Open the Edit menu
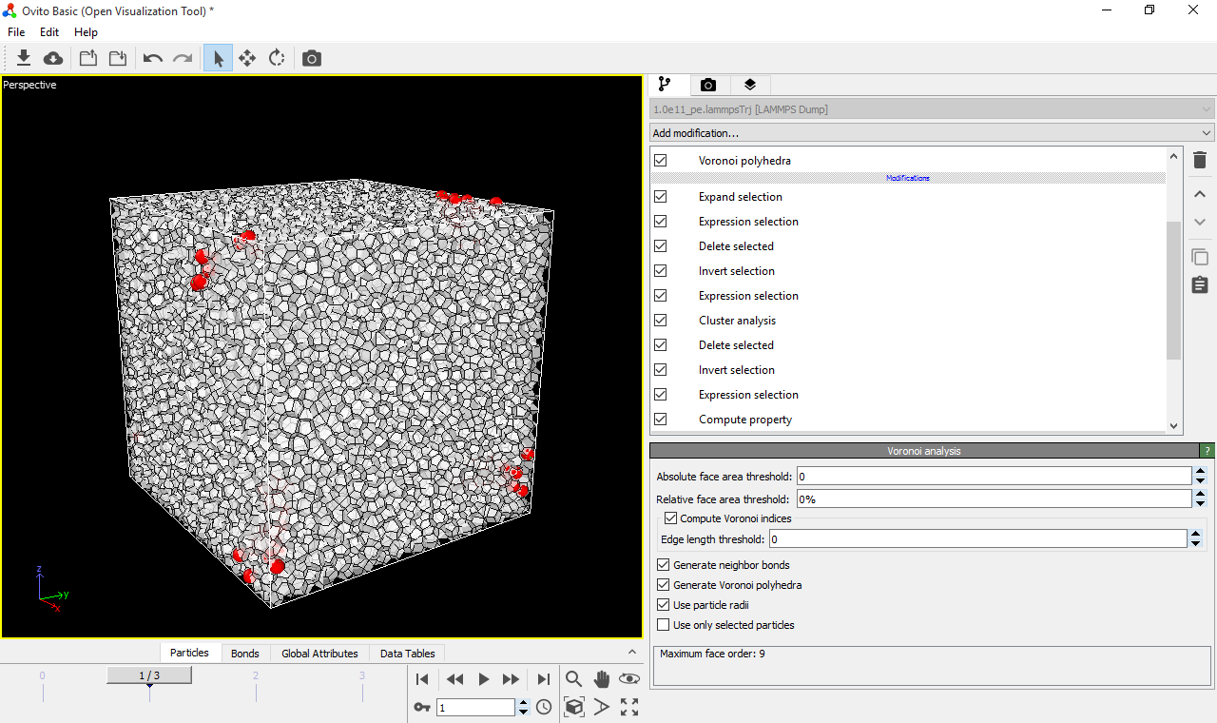1217x723 pixels. pyautogui.click(x=48, y=31)
